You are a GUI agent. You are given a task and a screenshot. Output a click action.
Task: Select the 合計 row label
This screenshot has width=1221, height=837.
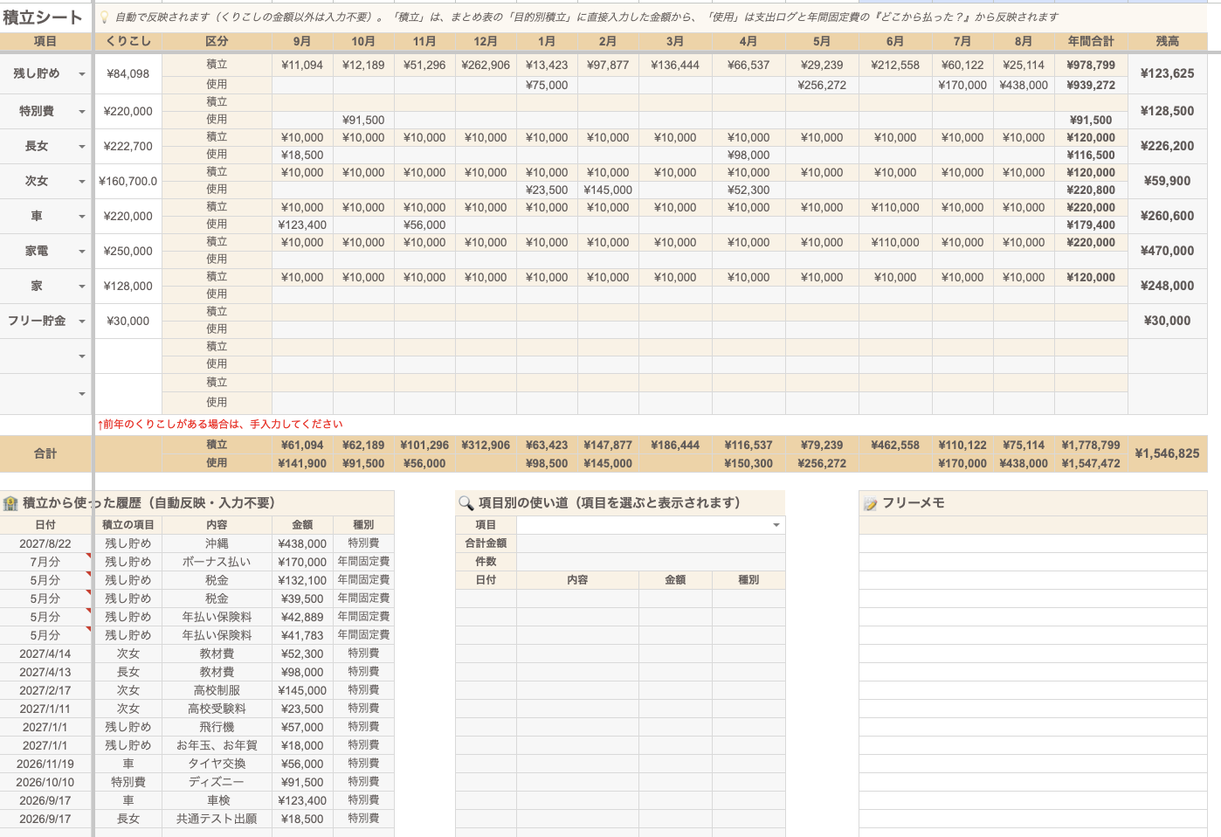tap(45, 453)
